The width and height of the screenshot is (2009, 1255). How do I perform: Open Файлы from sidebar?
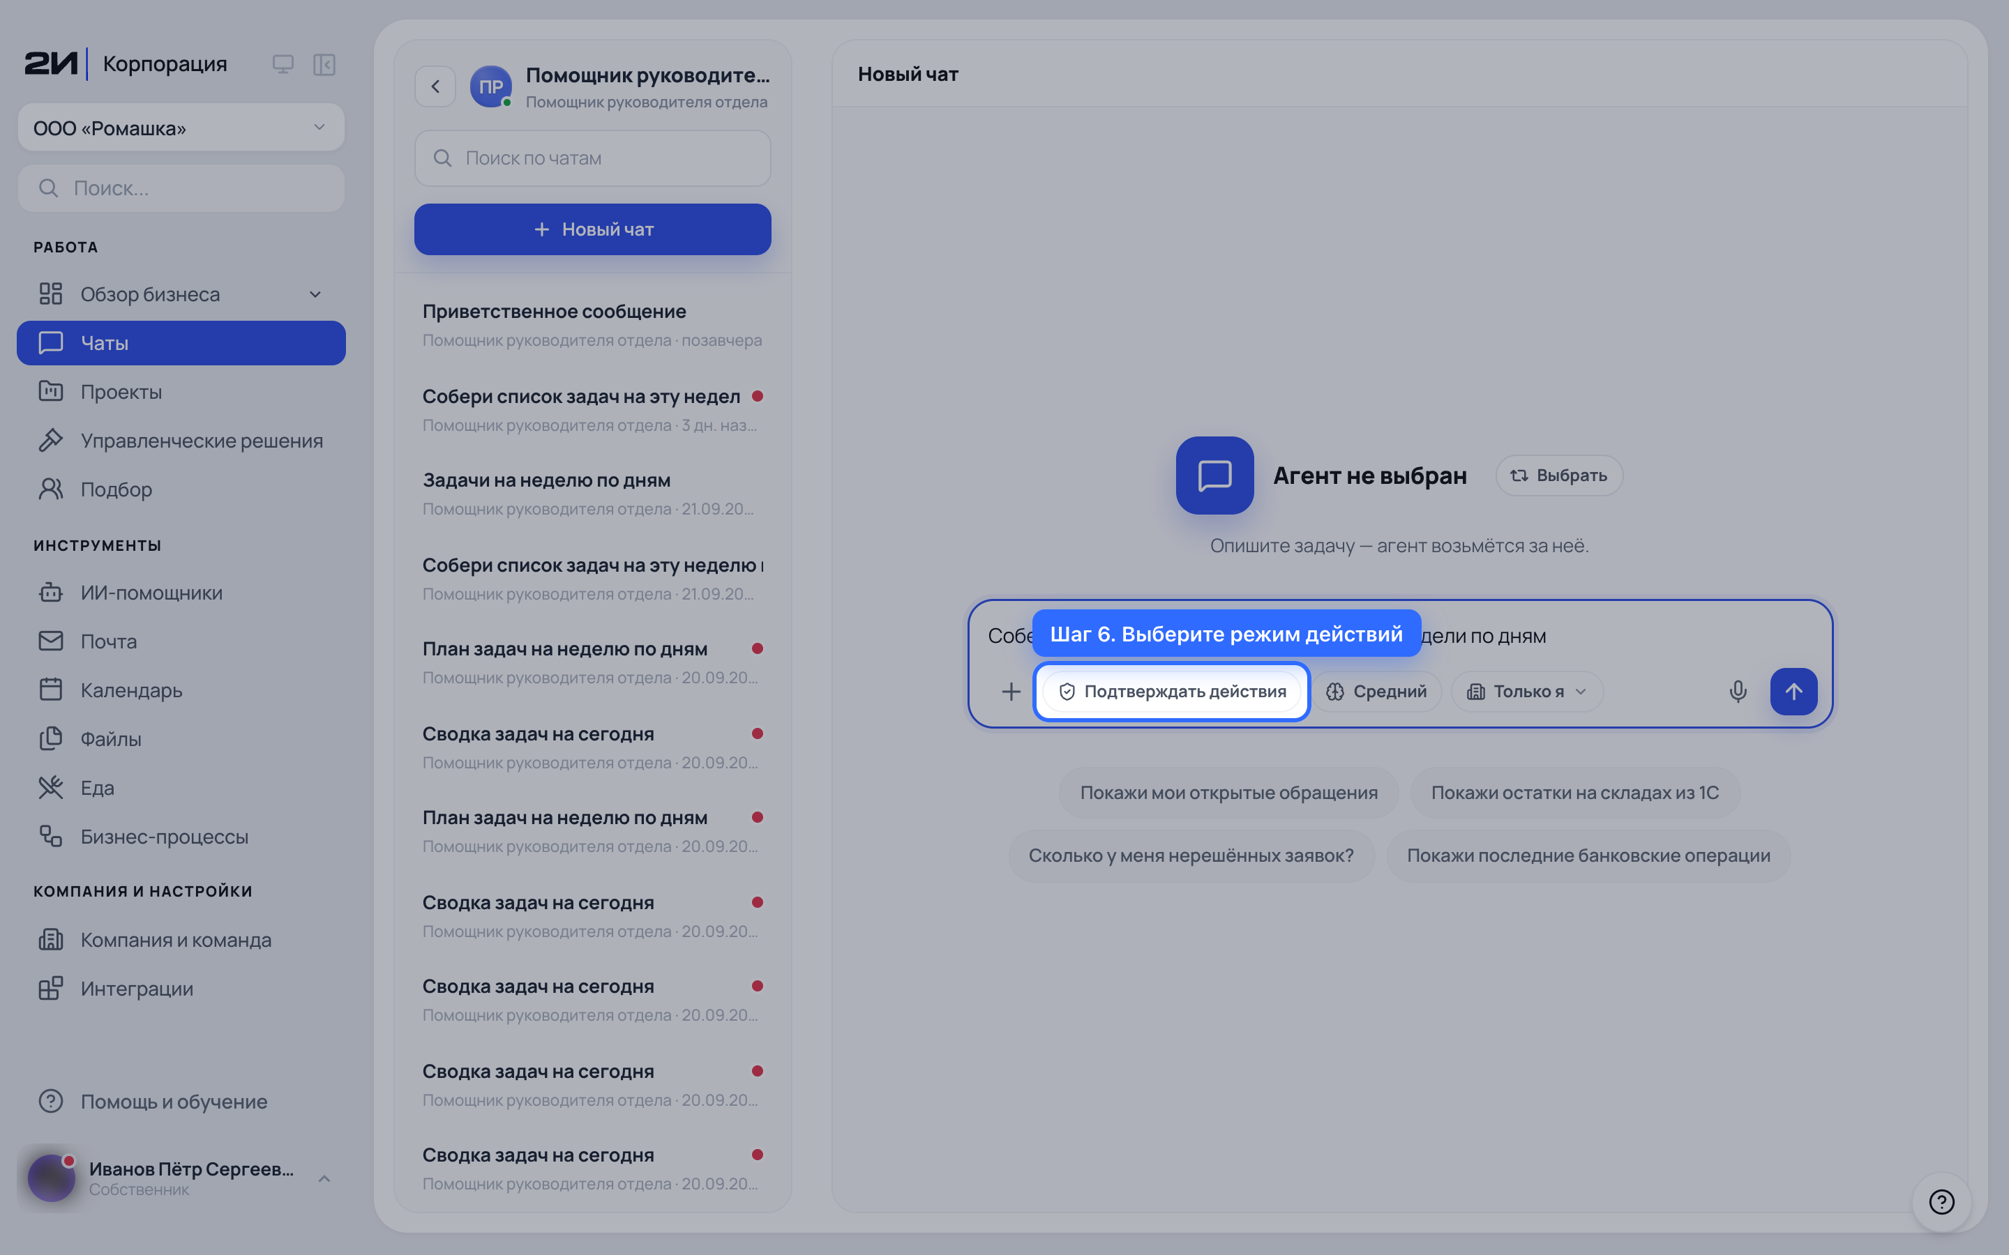(181, 739)
